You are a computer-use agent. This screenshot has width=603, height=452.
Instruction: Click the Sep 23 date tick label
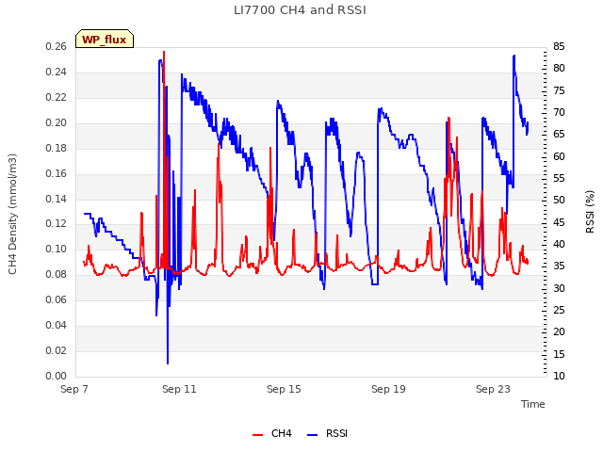(x=493, y=389)
